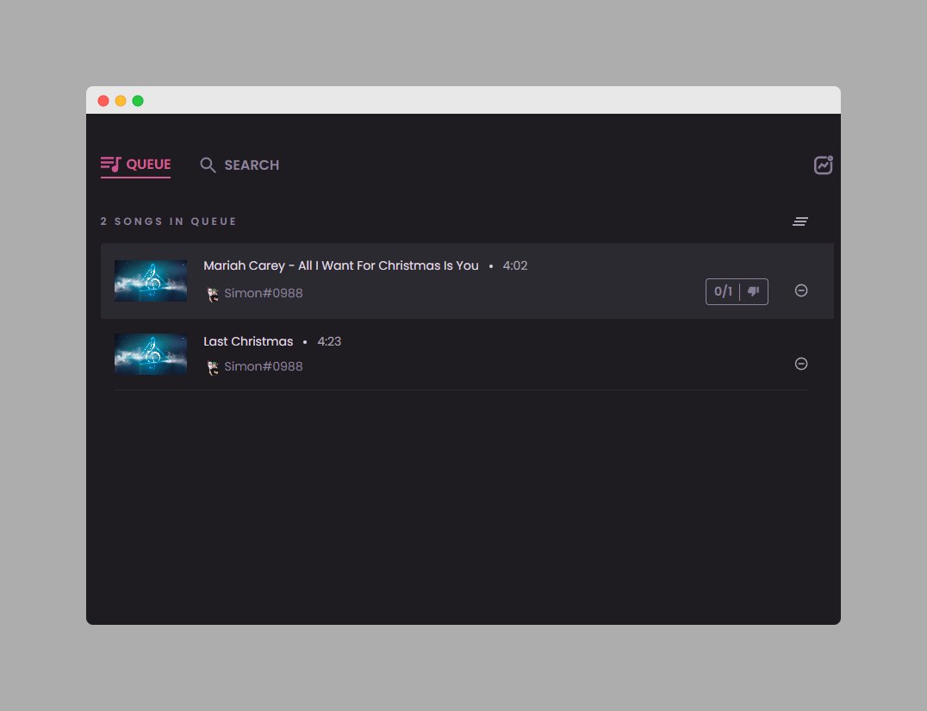Click the queue sort lines icon
This screenshot has width=927, height=711.
tap(800, 221)
